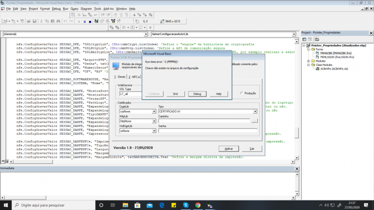Click the code window horizontal scrollbar thumb

pyautogui.click(x=33, y=162)
